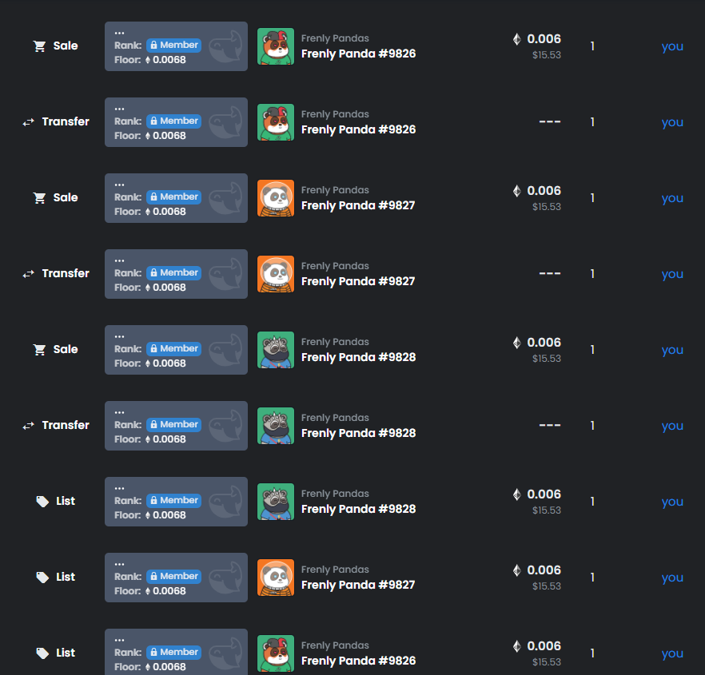Image resolution: width=705 pixels, height=675 pixels.
Task: Click the List label in the row for Panda #9826
Action: pyautogui.click(x=66, y=653)
